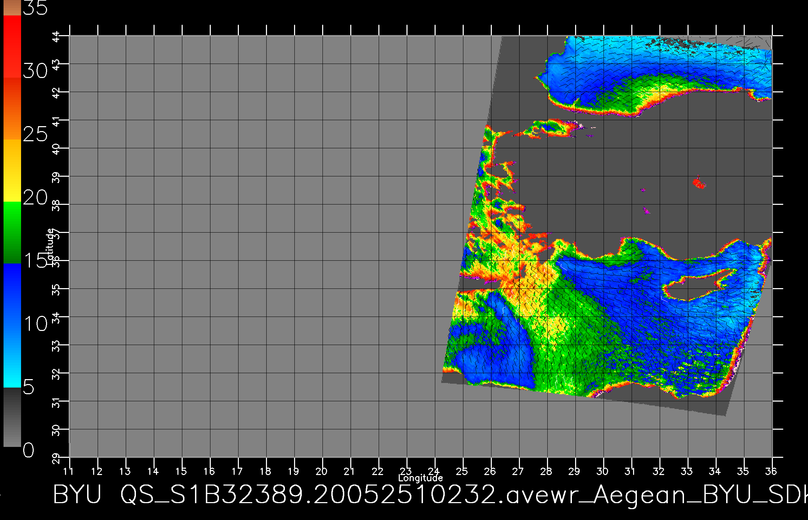The width and height of the screenshot is (808, 520).
Task: Click latitude tick label 32
Action: coord(56,375)
